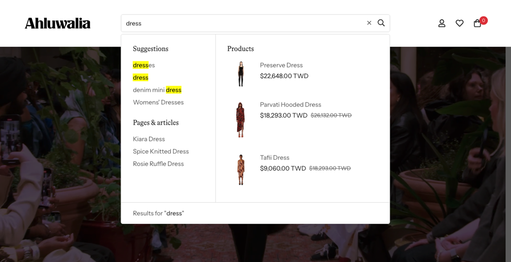Open the Spice Knitted Dress page link
The height and width of the screenshot is (262, 511).
[160, 151]
